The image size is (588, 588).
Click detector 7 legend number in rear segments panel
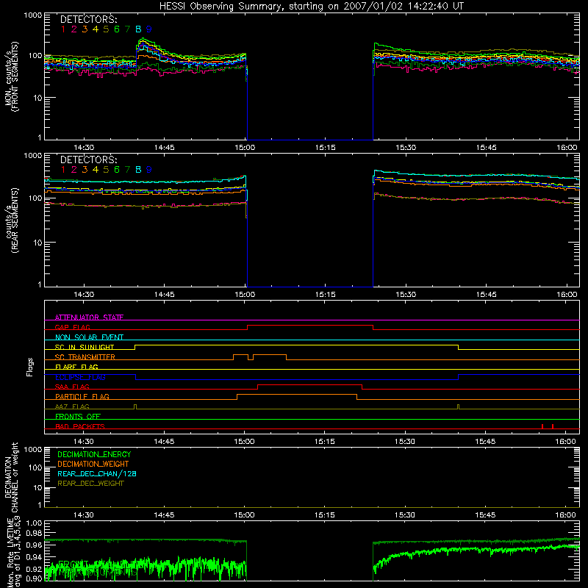pyautogui.click(x=127, y=170)
